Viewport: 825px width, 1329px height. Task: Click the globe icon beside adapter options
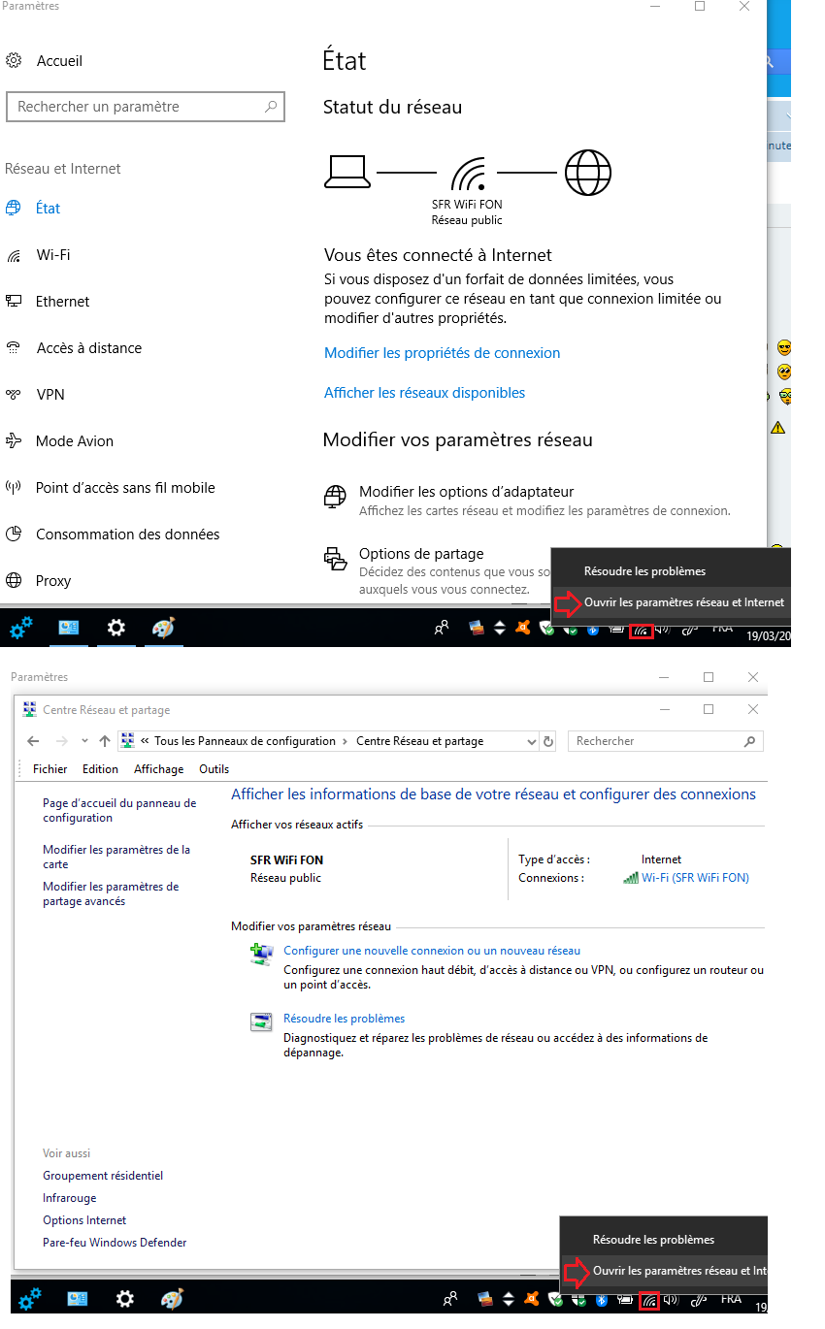point(335,499)
